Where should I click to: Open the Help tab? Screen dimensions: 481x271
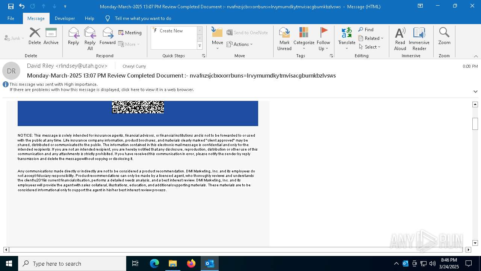coord(89,18)
